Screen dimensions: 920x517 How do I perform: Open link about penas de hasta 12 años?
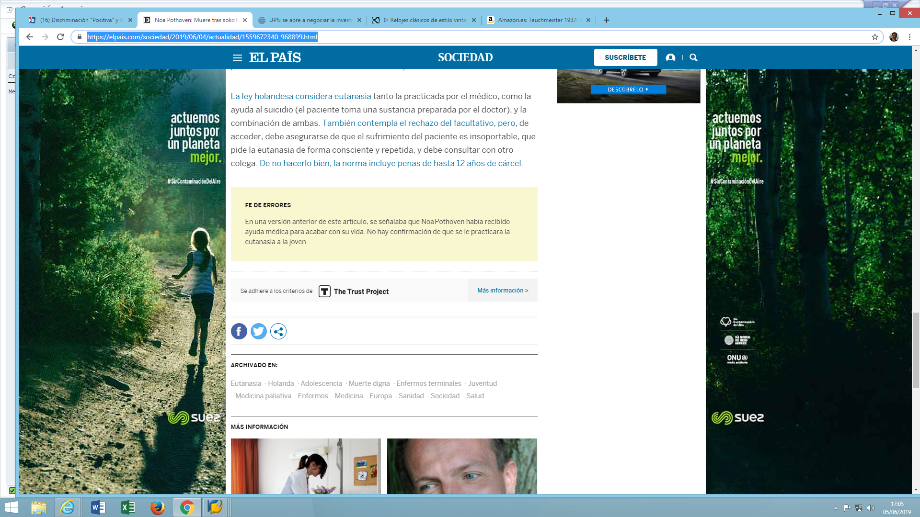click(391, 163)
